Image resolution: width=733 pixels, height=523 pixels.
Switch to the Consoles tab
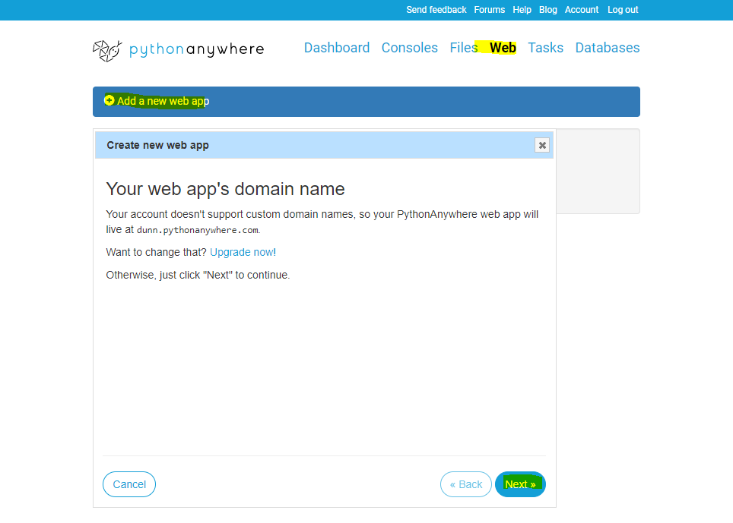coord(410,48)
